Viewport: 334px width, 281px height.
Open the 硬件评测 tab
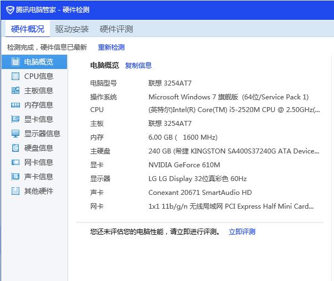[x=116, y=29]
